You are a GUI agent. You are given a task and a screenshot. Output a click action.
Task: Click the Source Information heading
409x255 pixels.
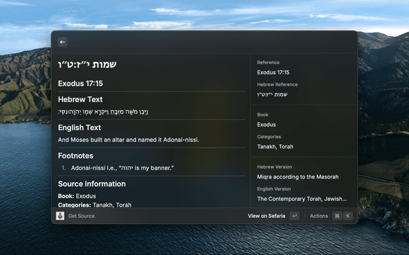pyautogui.click(x=91, y=184)
